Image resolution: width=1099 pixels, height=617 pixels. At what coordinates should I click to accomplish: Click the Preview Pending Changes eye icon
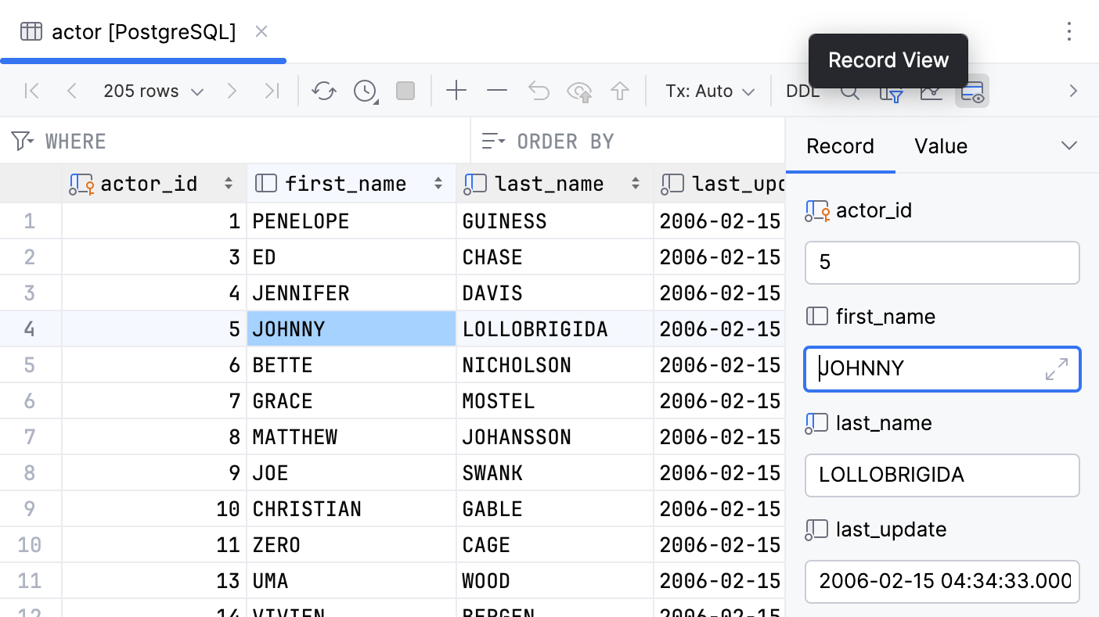click(579, 91)
